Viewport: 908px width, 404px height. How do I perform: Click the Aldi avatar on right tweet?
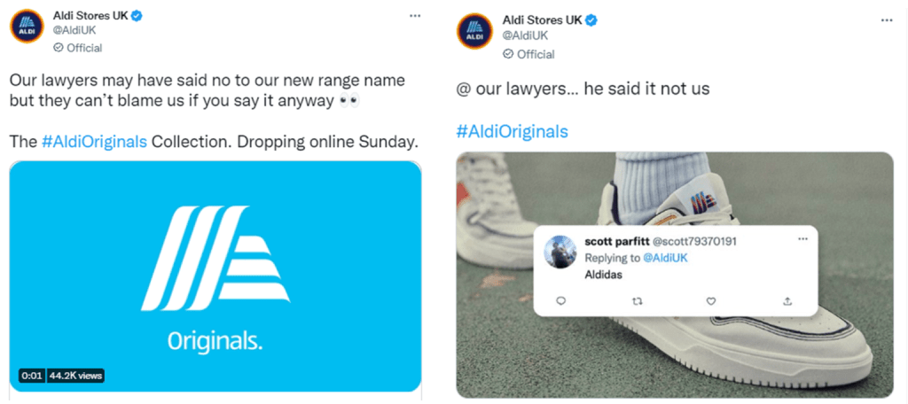(x=474, y=31)
